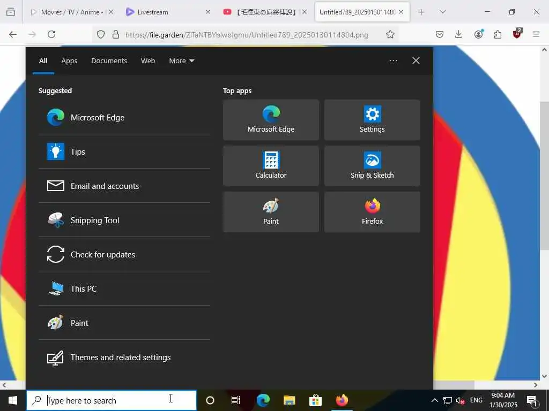Open File Explorer from taskbar
This screenshot has width=549, height=411.
[289, 400]
